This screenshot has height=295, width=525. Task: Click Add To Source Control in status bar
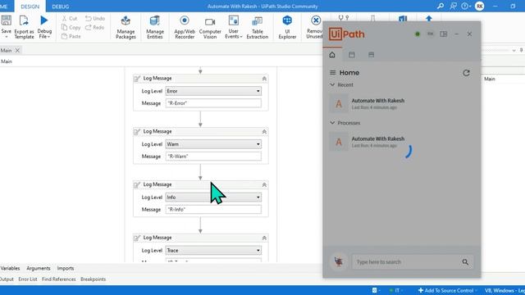pyautogui.click(x=446, y=290)
